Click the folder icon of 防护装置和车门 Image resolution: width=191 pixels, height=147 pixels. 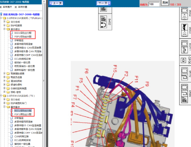click(8, 103)
